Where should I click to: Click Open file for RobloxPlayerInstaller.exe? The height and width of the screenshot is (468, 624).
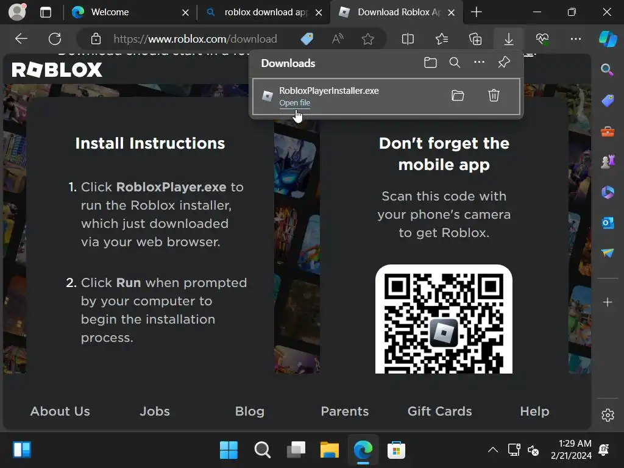coord(294,102)
